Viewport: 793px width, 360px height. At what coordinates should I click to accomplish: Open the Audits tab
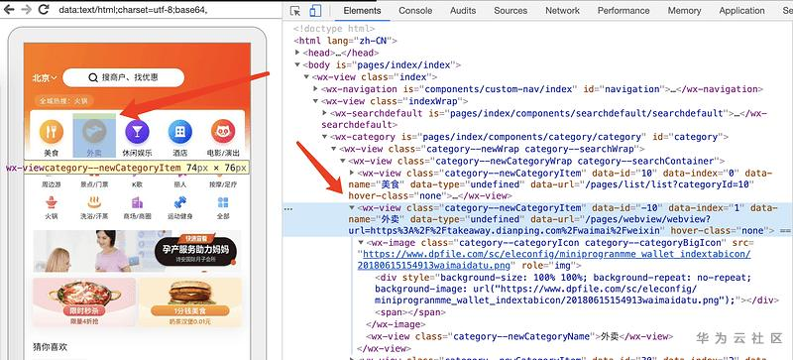coord(463,11)
